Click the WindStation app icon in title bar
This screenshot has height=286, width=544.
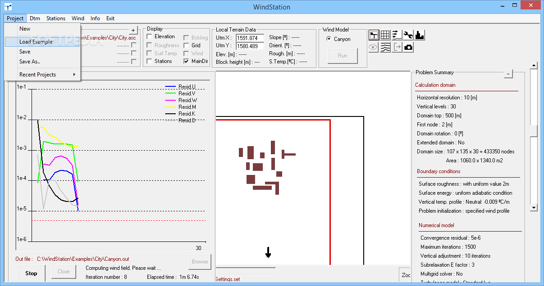click(x=8, y=7)
